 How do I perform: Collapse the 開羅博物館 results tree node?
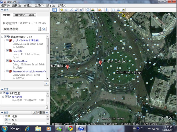pos(2,37)
